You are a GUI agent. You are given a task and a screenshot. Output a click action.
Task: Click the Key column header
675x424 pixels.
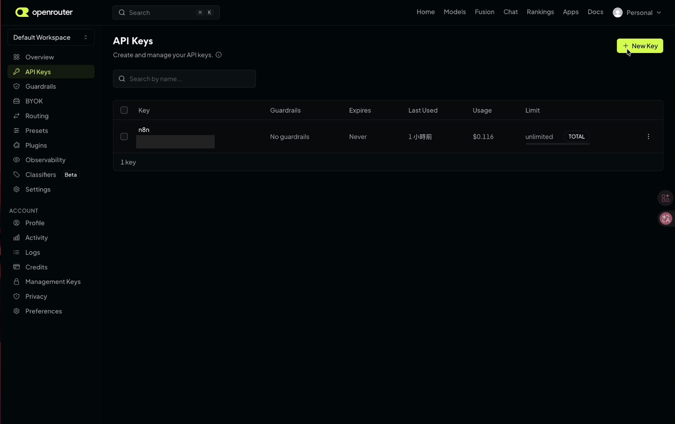tap(144, 110)
